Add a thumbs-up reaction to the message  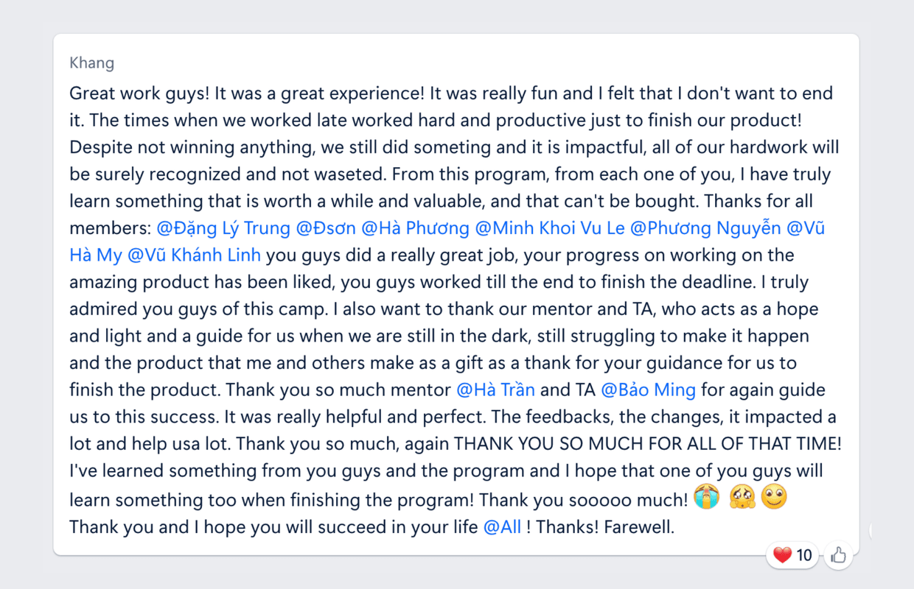point(838,555)
